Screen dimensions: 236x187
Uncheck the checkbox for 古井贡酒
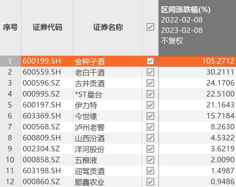150,83
